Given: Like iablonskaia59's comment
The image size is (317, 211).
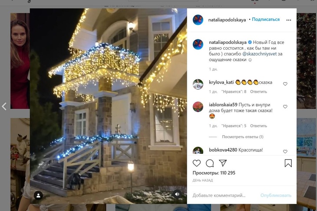Looking at the screenshot, I should [285, 107].
